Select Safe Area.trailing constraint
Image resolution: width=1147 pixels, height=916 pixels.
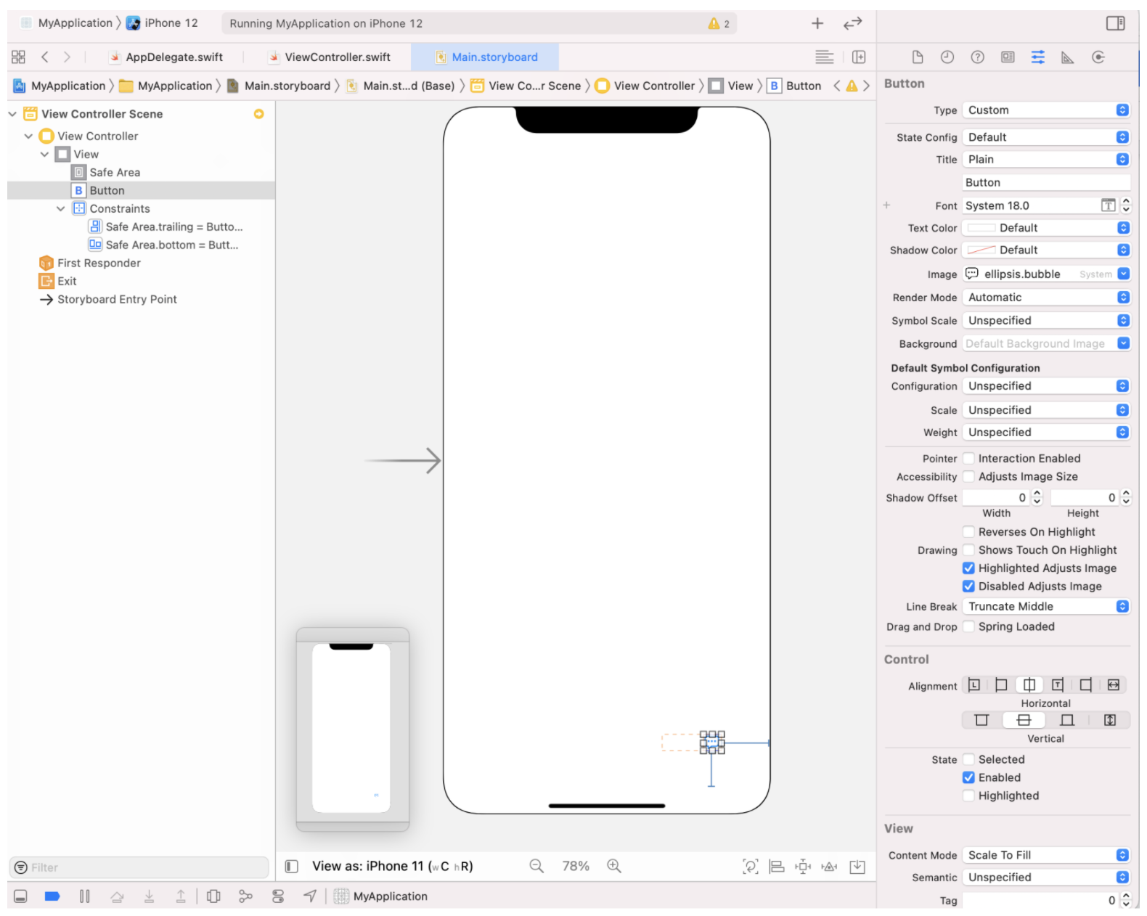point(166,227)
